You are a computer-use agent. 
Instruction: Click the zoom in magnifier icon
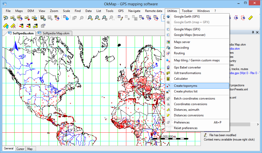tap(90, 18)
